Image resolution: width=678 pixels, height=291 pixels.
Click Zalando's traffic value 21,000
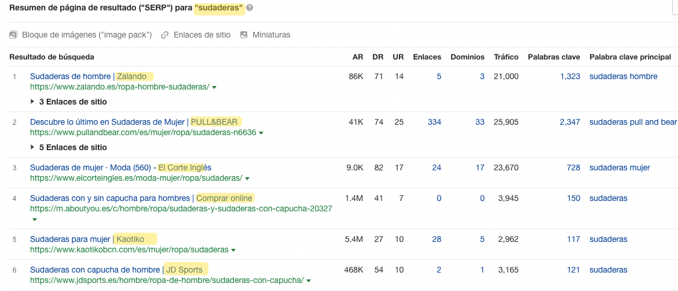(506, 77)
